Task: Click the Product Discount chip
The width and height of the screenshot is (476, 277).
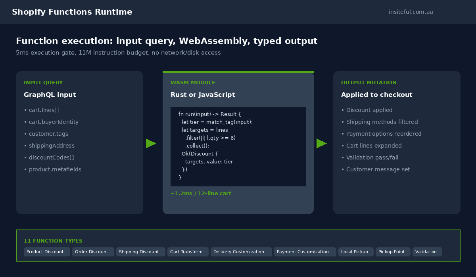Action: pyautogui.click(x=47, y=252)
